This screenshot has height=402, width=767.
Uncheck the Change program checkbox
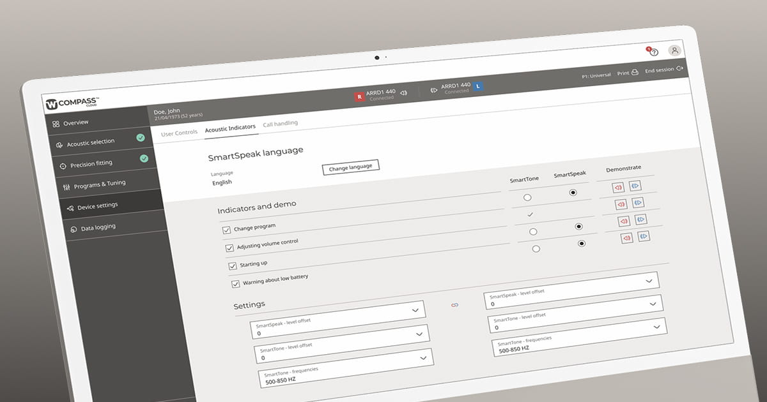[226, 230]
